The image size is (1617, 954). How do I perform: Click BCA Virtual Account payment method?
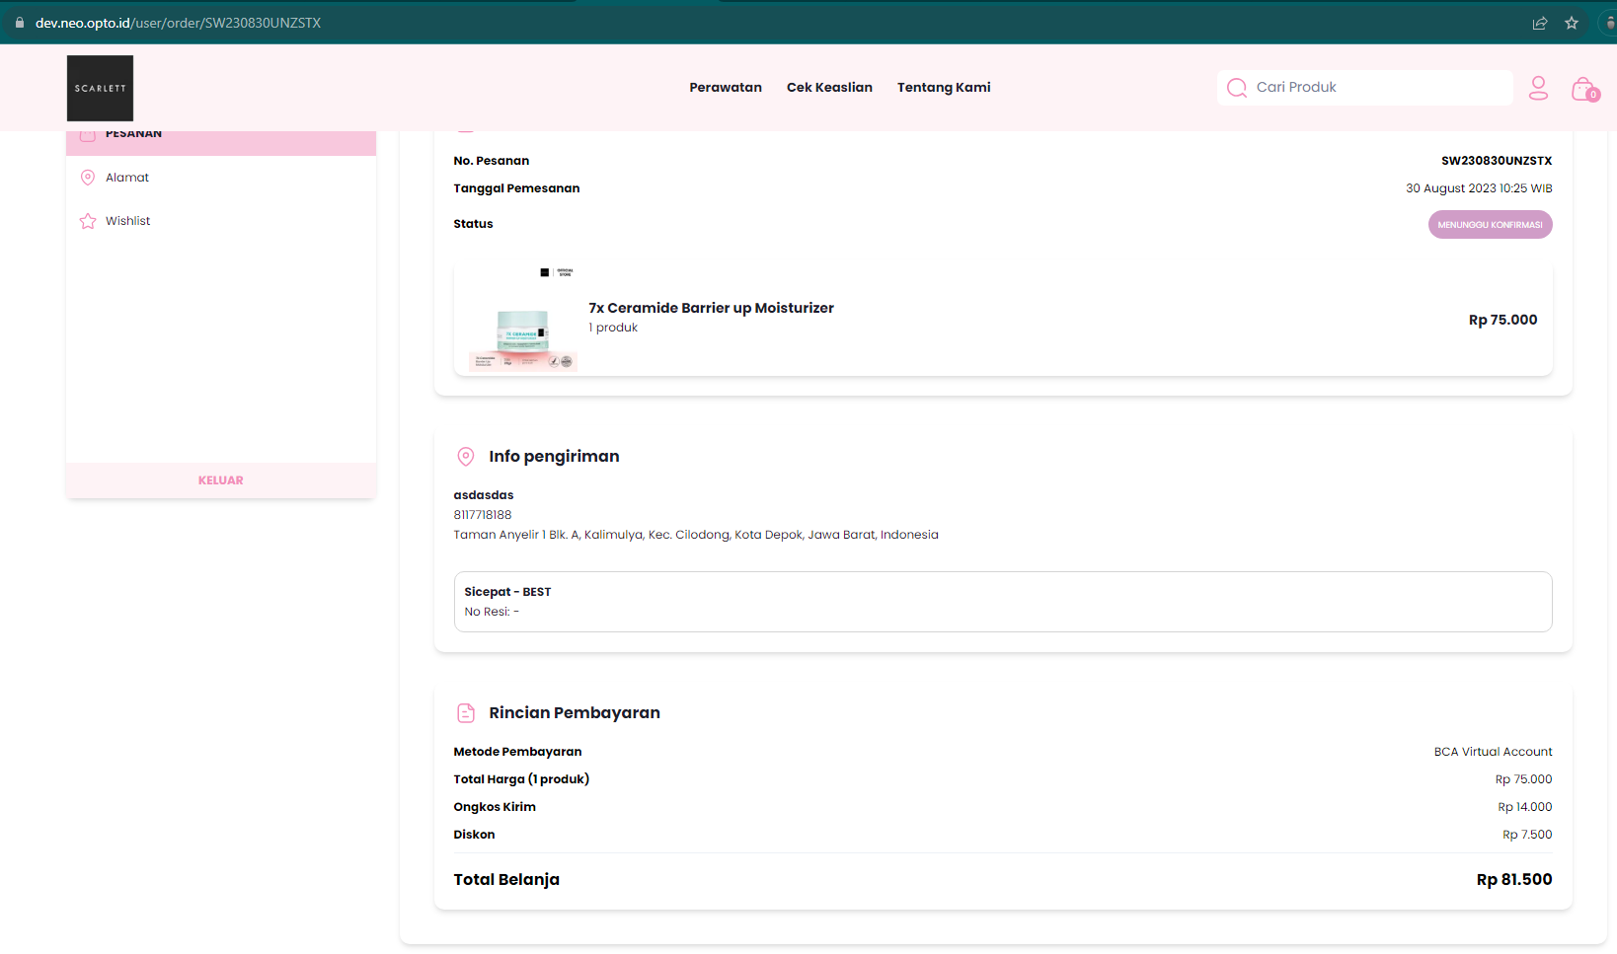1493,752
